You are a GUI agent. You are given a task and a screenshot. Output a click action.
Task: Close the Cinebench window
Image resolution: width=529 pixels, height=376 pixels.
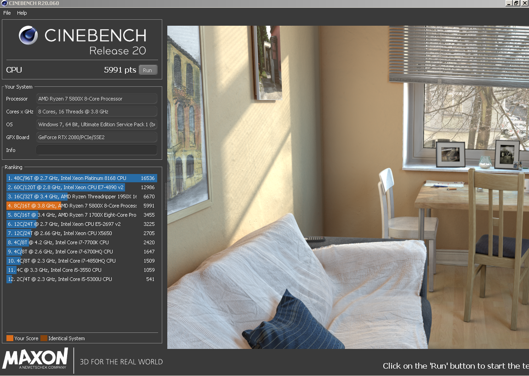coord(524,3)
